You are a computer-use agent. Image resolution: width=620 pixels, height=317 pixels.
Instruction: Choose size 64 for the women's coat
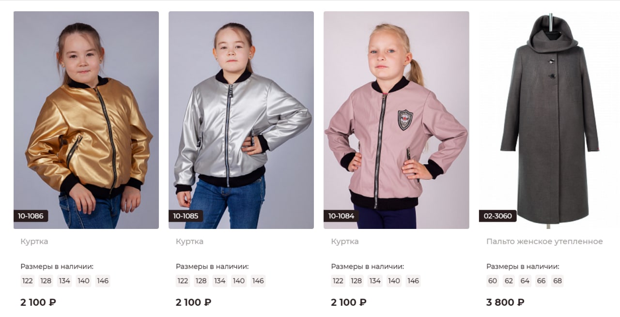click(x=525, y=281)
